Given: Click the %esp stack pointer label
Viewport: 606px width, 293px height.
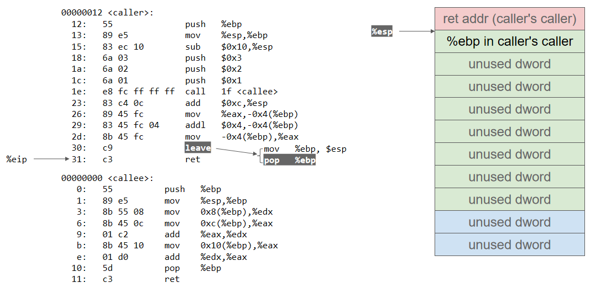Looking at the screenshot, I should (x=382, y=31).
